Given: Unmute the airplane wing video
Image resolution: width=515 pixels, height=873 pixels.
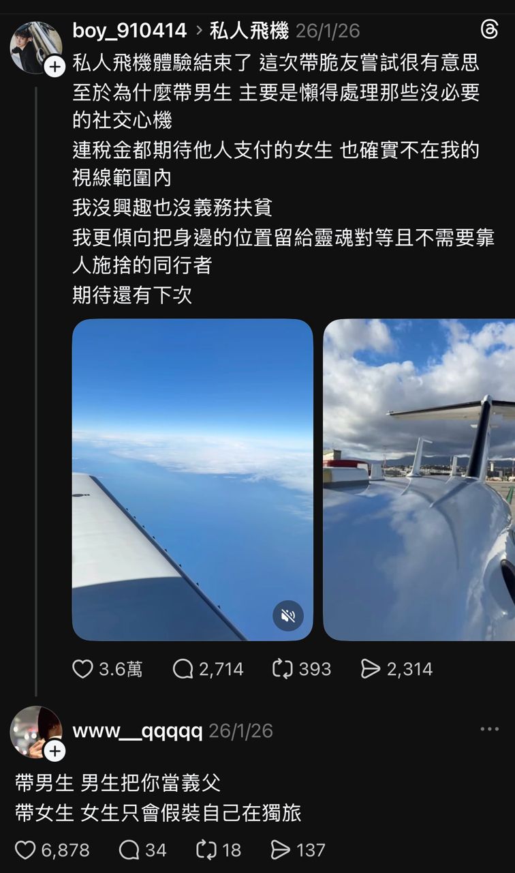Looking at the screenshot, I should point(288,616).
